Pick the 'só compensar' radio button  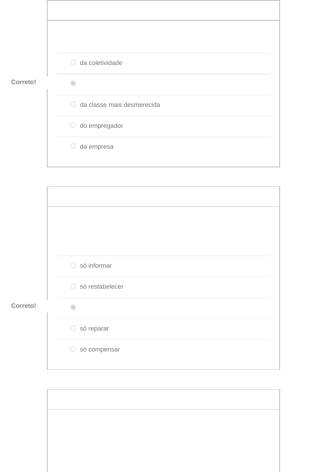tap(73, 349)
